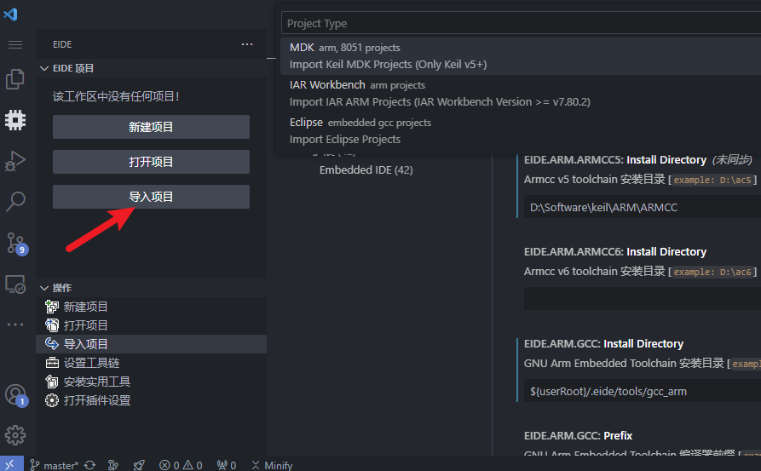761x471 pixels.
Task: Collapse the 操作 section
Action: point(45,288)
